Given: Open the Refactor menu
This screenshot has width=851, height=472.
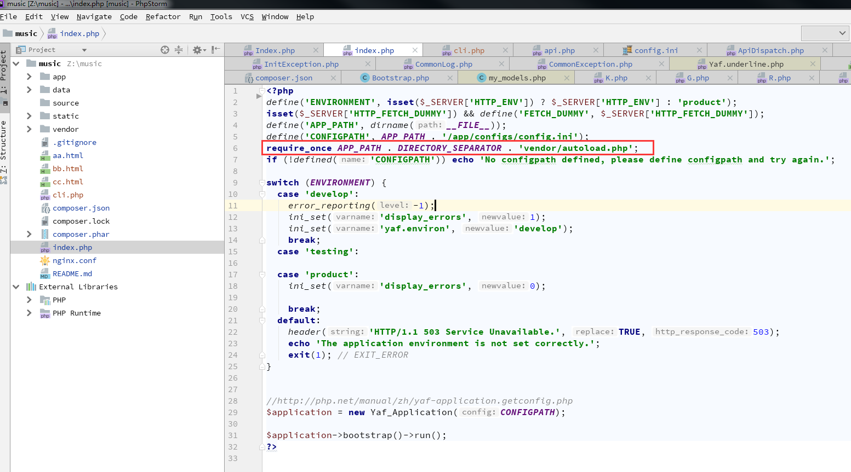Looking at the screenshot, I should pyautogui.click(x=163, y=16).
